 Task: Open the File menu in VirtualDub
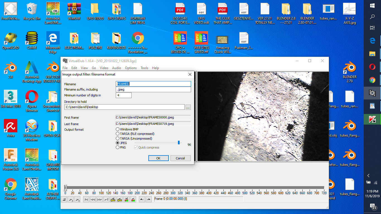[x=65, y=68]
